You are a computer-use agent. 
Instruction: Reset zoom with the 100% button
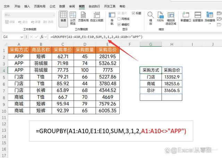160,17
